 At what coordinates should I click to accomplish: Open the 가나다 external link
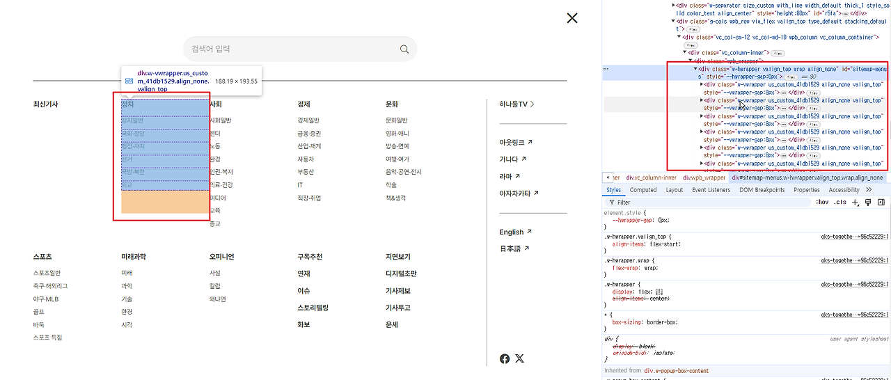512,159
